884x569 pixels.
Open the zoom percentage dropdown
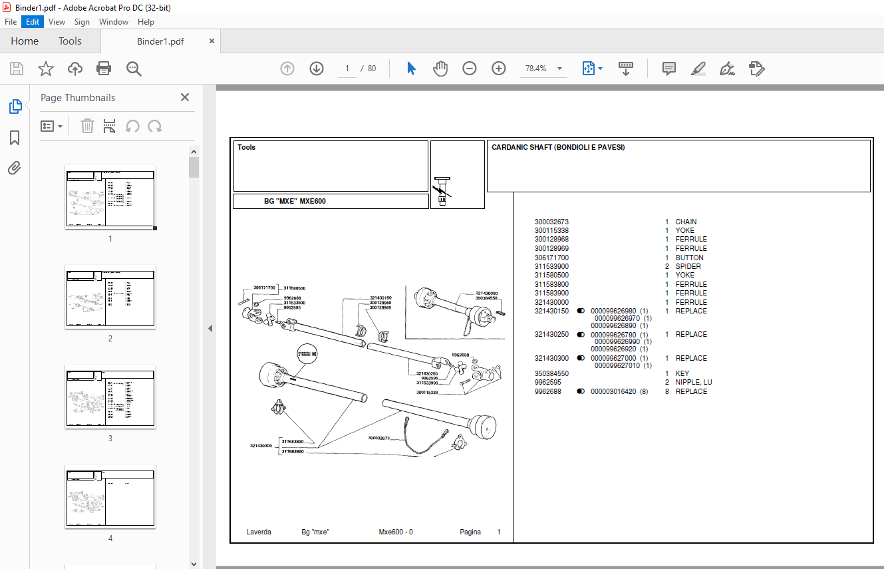pos(559,69)
